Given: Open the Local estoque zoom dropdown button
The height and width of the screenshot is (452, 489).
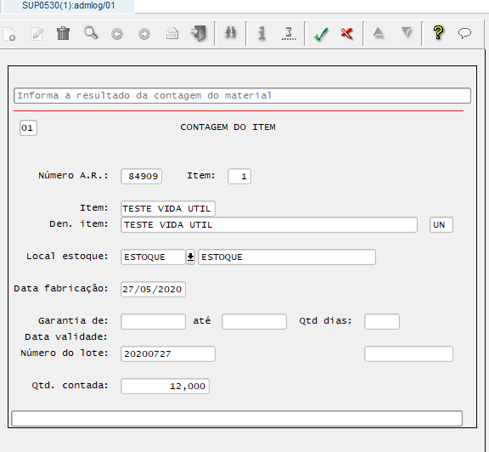Looking at the screenshot, I should [190, 257].
